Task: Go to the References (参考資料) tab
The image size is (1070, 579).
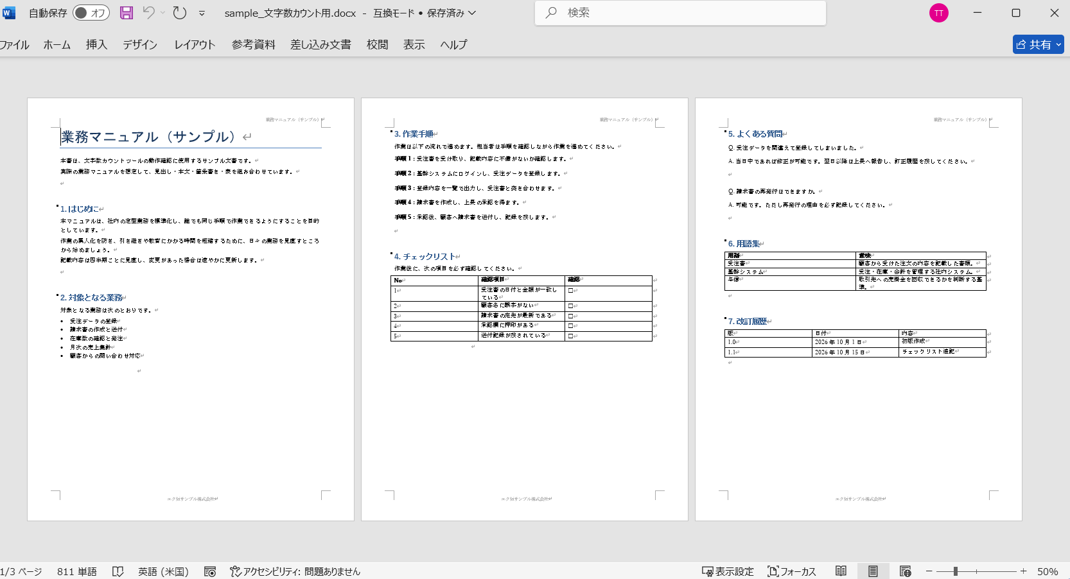Action: tap(254, 44)
